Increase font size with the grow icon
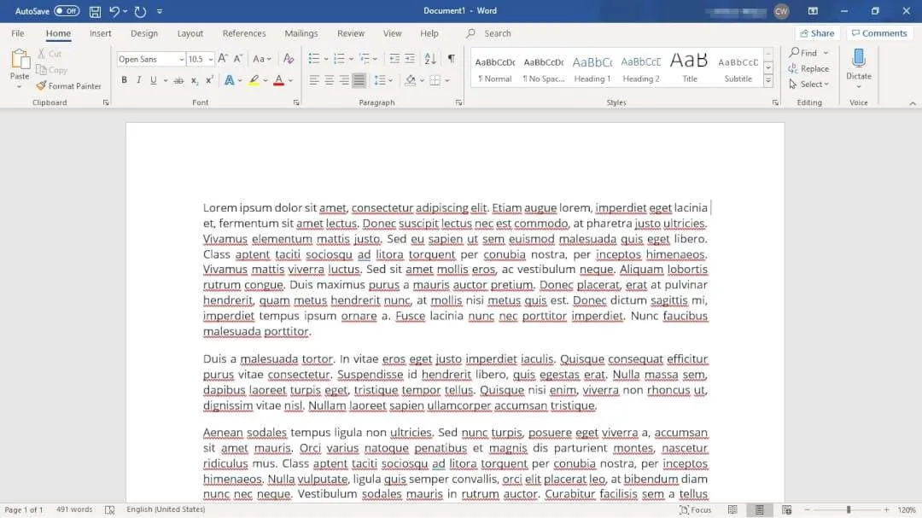Viewport: 922px width, 518px height. click(223, 59)
